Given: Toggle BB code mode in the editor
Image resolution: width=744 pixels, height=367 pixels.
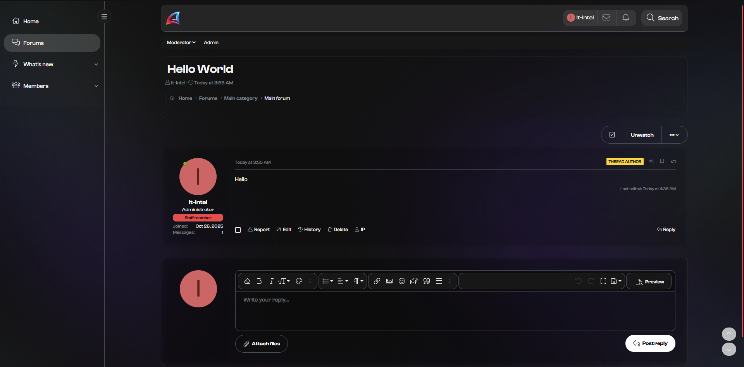Looking at the screenshot, I should click(x=603, y=281).
